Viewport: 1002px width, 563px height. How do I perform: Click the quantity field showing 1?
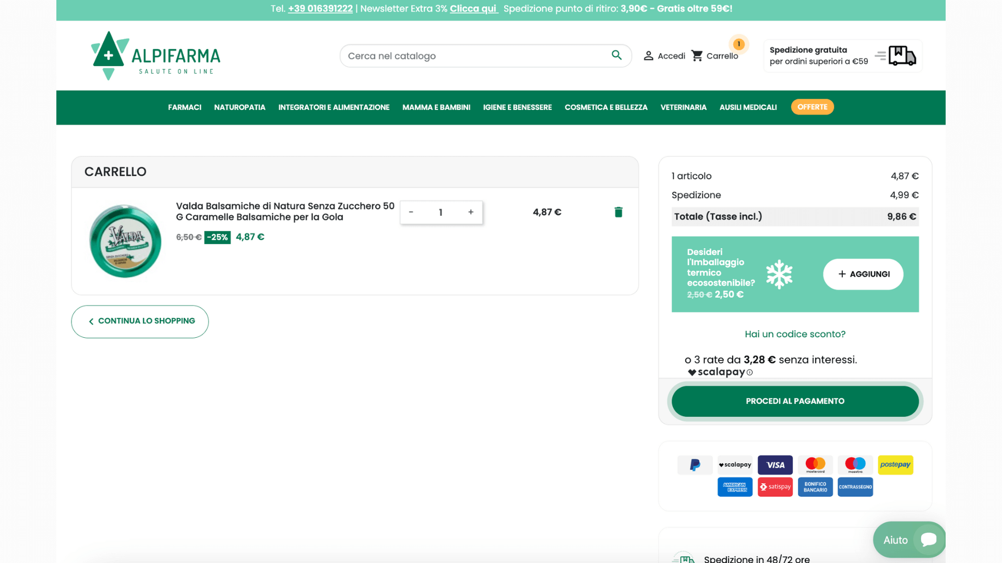[440, 212]
